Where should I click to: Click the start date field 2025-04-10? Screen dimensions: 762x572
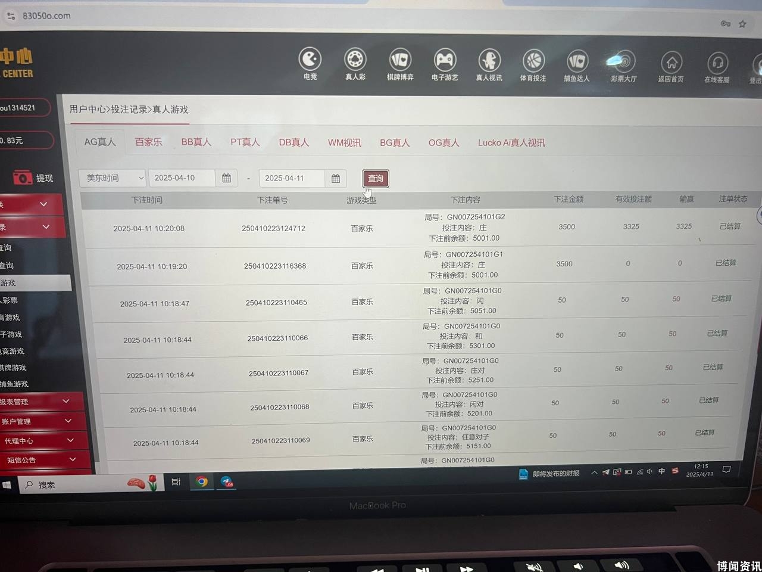(x=182, y=178)
